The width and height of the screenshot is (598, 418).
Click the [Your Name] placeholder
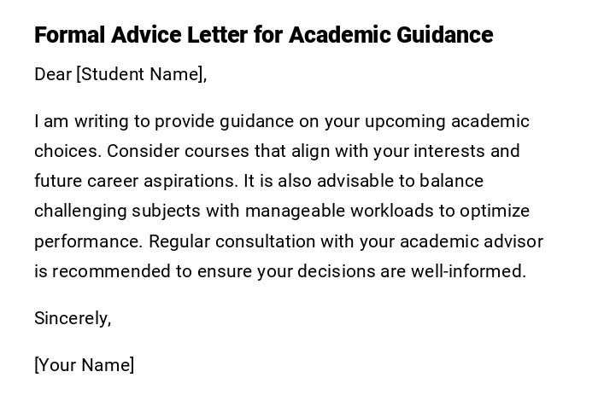coord(84,365)
